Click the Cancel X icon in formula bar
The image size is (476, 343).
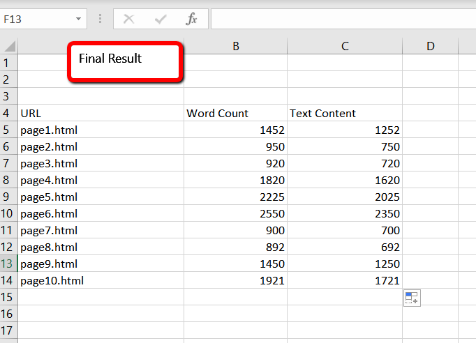coord(128,19)
